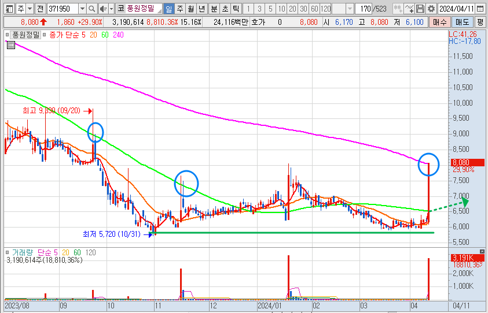Click the stock code field 371950
Image resolution: width=488 pixels, height=313 pixels.
point(63,9)
